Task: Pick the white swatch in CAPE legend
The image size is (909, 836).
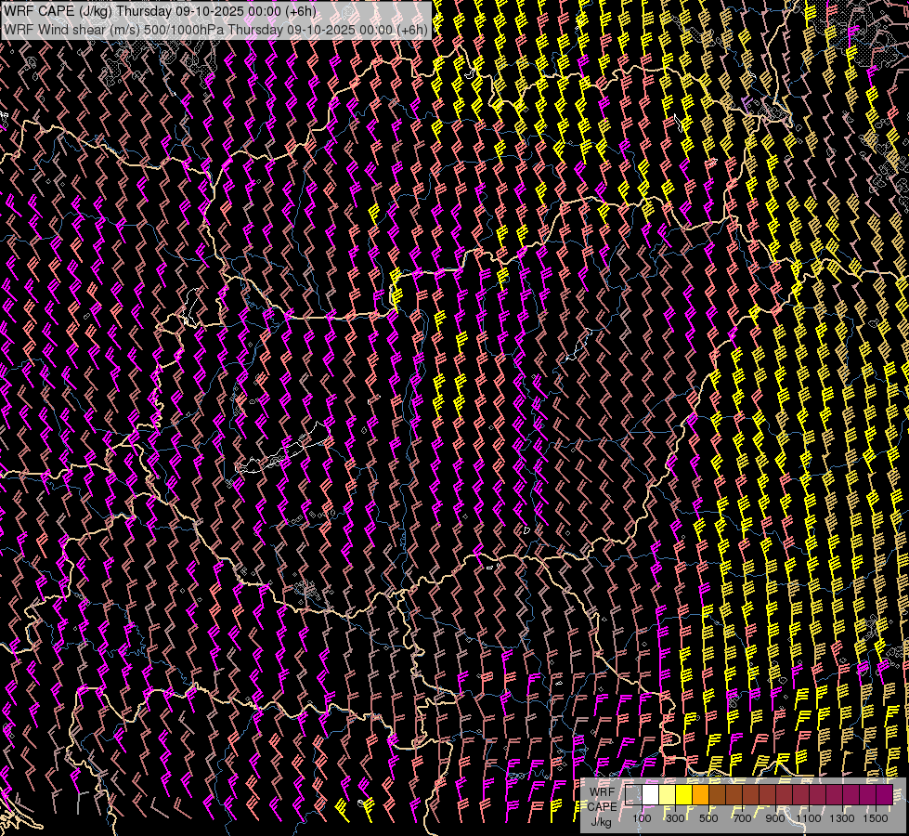Action: point(650,795)
